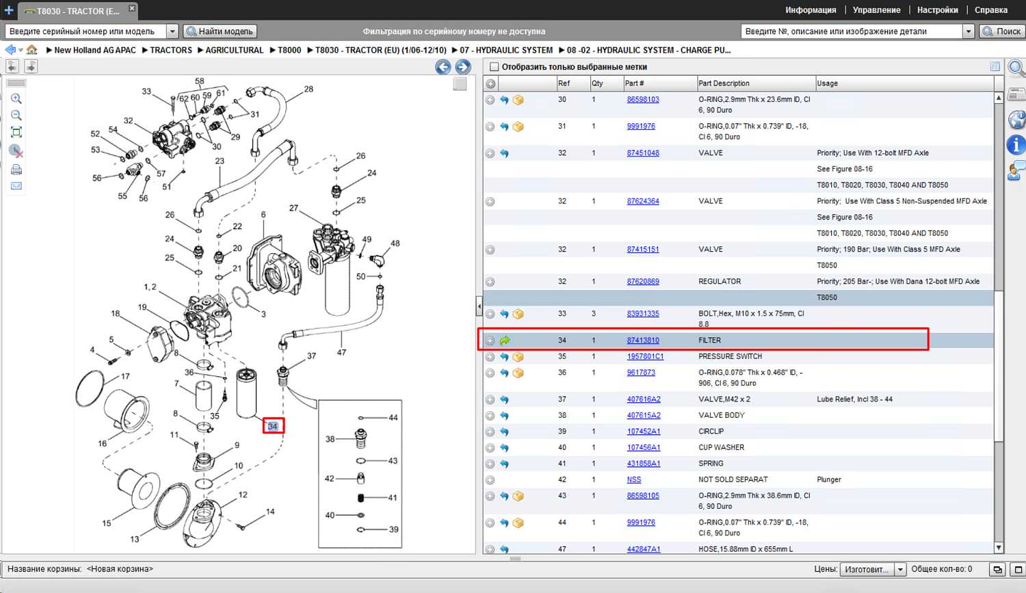This screenshot has height=593, width=1026.
Task: Open the Настройки menu
Action: 938,10
